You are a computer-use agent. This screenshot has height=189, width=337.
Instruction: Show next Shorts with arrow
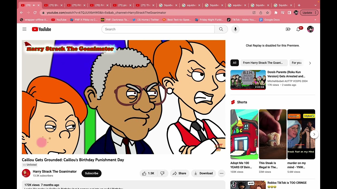[x=314, y=134]
